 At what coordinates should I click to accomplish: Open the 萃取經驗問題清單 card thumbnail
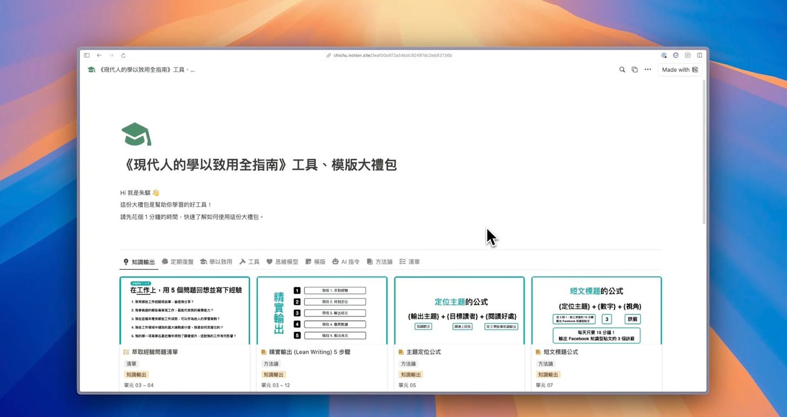click(x=185, y=310)
